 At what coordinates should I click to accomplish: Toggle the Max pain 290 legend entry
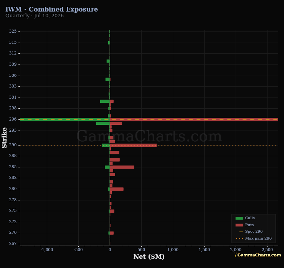point(254,238)
